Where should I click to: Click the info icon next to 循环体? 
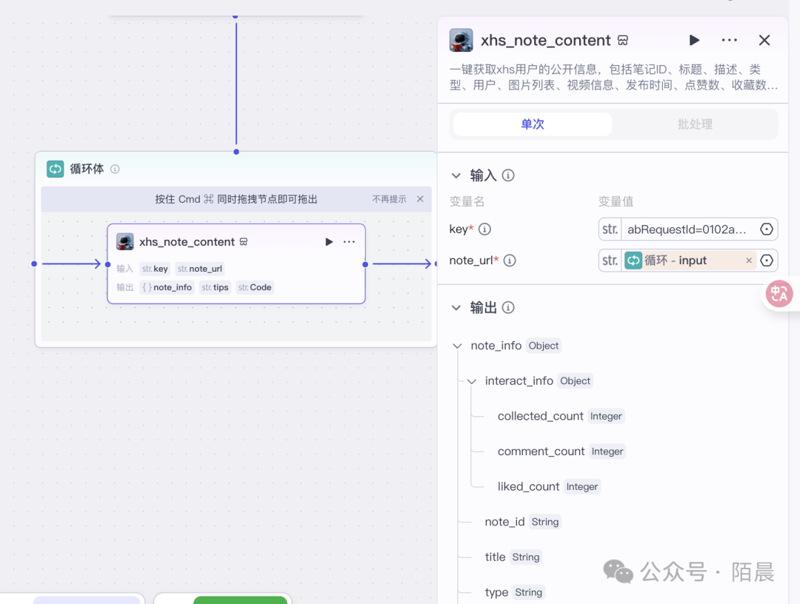tap(115, 169)
